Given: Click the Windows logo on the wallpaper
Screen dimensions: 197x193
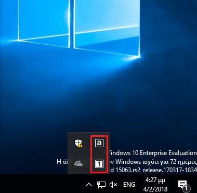Looking at the screenshot, I should [x=79, y=28].
